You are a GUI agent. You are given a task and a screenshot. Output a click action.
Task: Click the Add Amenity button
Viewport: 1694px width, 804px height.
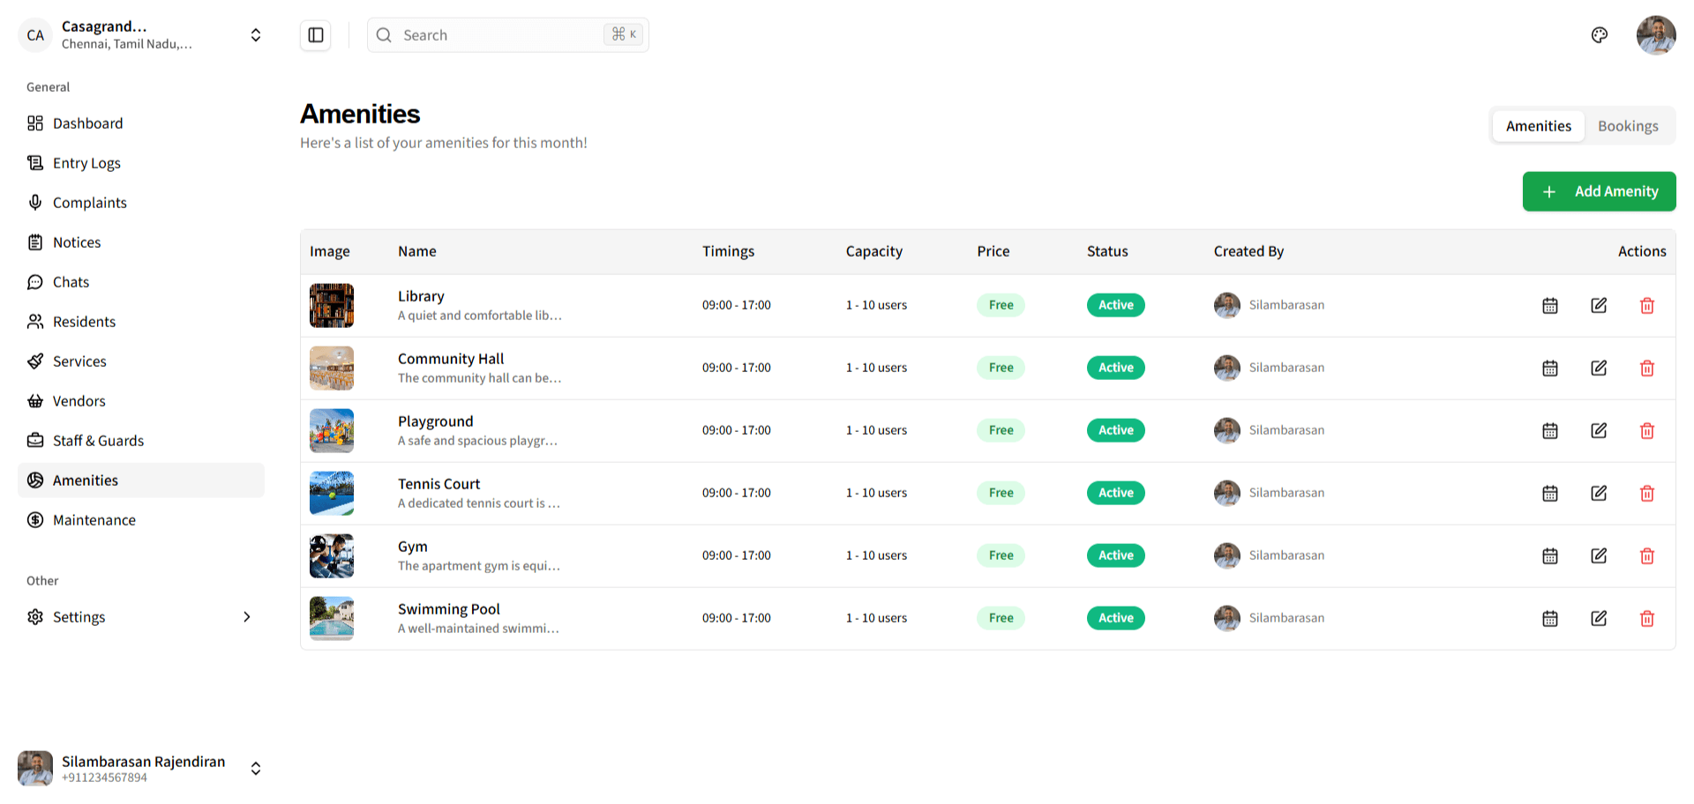tap(1599, 191)
